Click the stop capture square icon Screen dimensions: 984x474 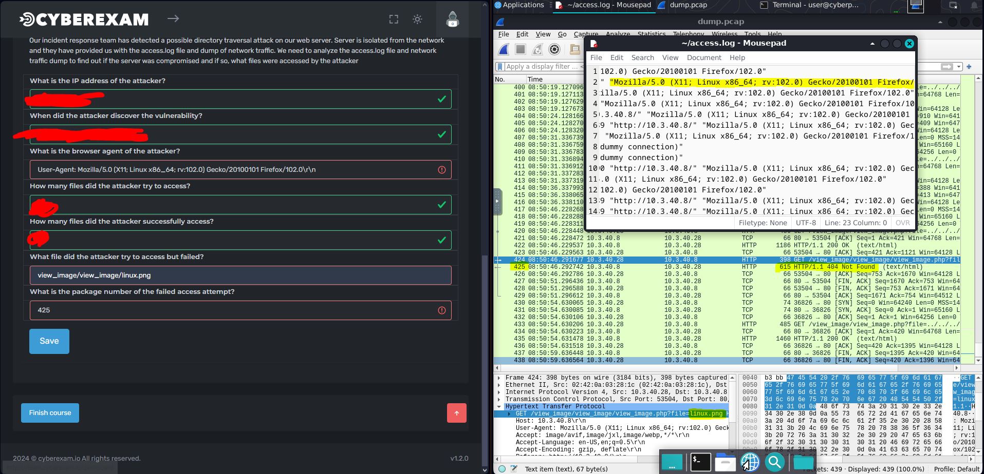[x=521, y=49]
